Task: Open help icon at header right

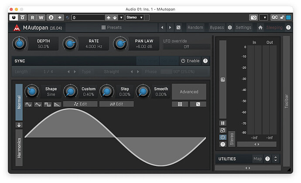Action: click(288, 27)
